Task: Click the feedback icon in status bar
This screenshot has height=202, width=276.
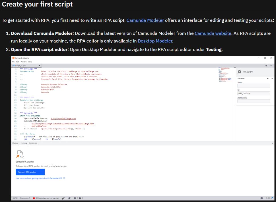Action: pyautogui.click(x=261, y=198)
